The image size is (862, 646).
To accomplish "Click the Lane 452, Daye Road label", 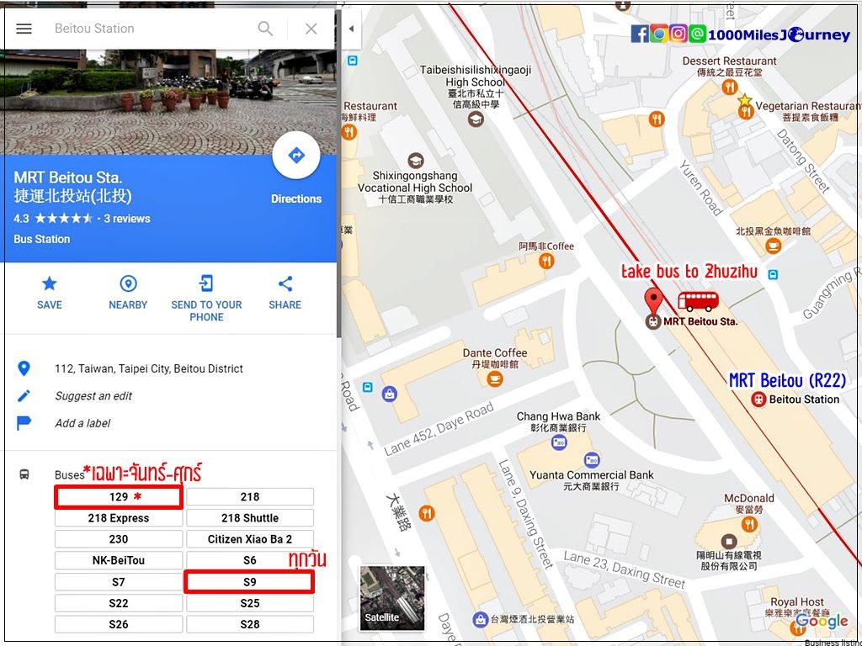I will [439, 430].
